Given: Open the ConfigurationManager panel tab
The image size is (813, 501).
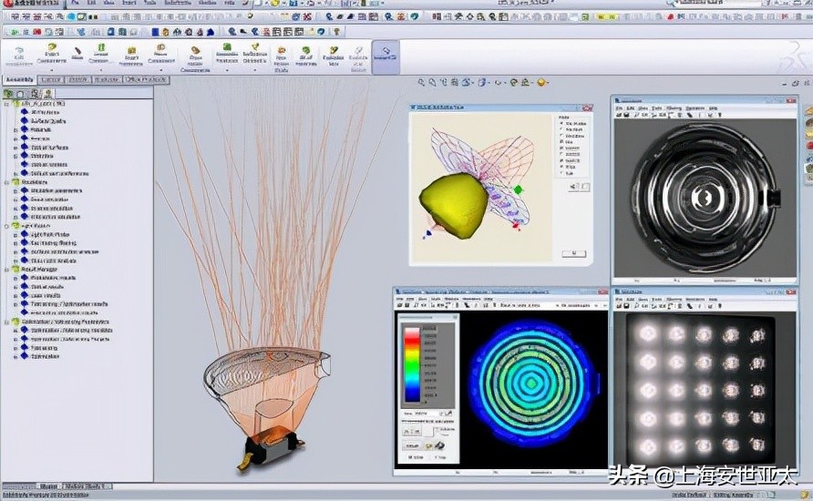Looking at the screenshot, I should click(x=35, y=94).
